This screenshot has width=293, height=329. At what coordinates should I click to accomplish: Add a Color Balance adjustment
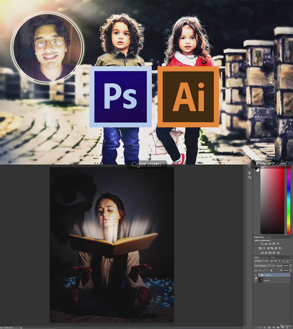264,248
